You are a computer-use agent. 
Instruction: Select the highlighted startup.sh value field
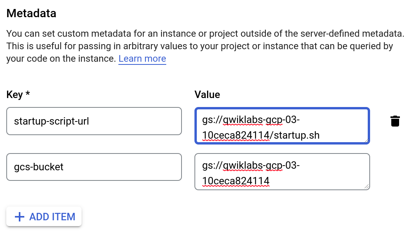pyautogui.click(x=281, y=126)
